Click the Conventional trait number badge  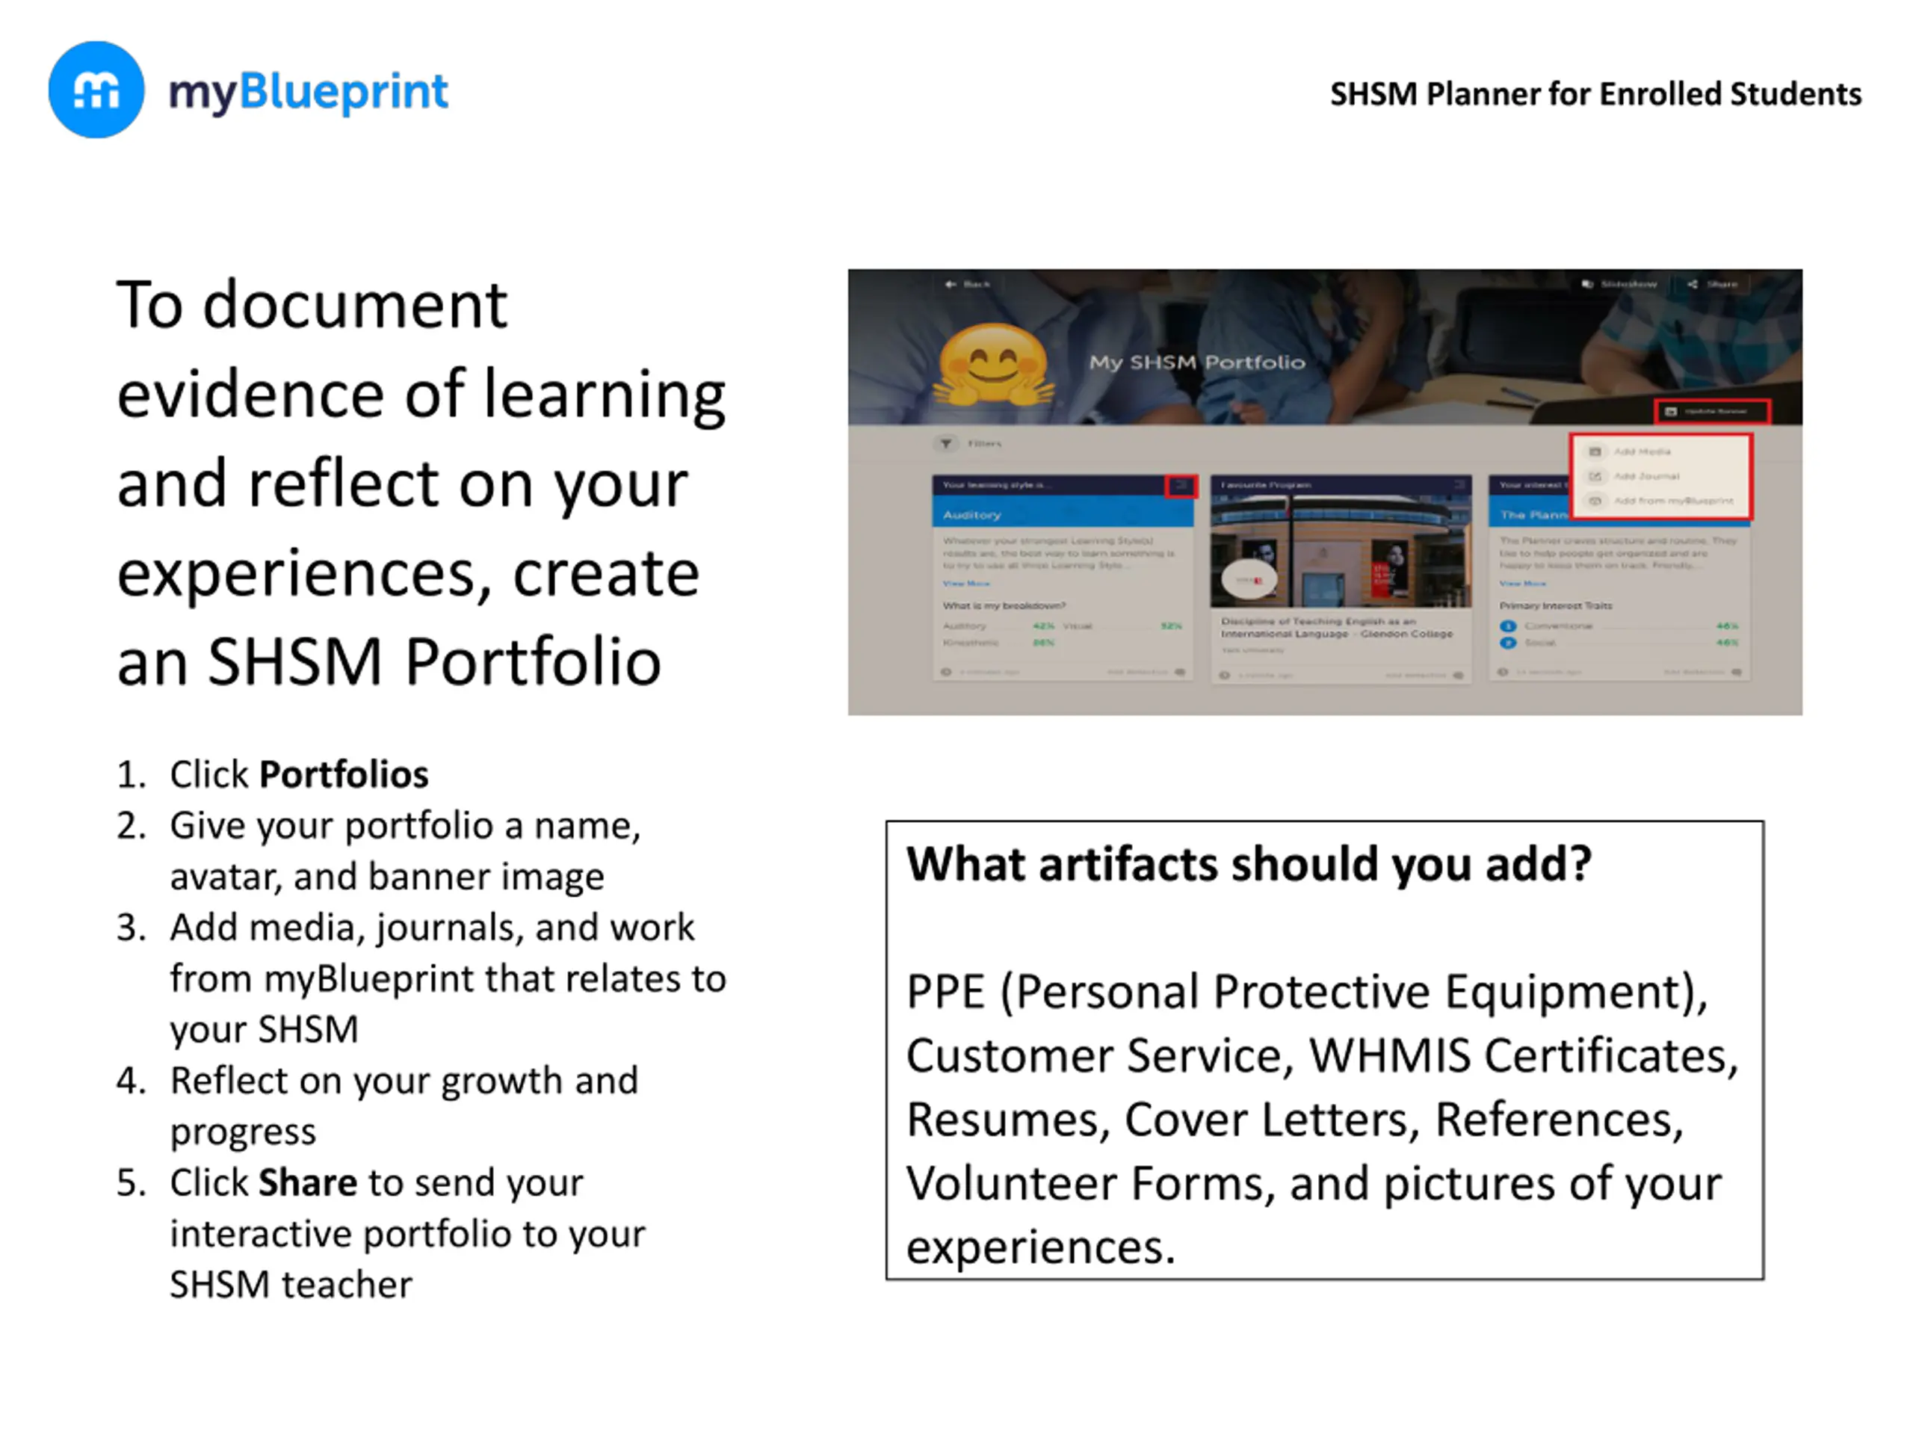pyautogui.click(x=1508, y=626)
